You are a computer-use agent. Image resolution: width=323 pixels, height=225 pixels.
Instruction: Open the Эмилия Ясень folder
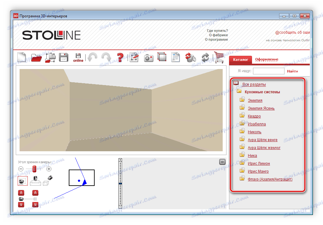click(x=261, y=108)
